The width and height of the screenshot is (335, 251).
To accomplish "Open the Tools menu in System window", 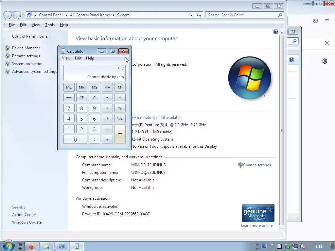I will [50, 25].
